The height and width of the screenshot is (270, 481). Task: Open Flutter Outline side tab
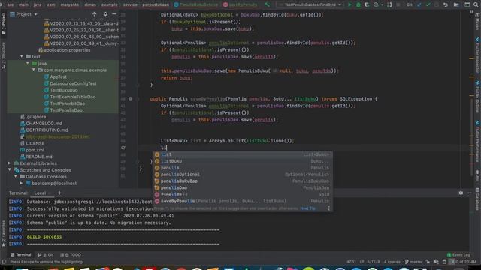(477, 97)
